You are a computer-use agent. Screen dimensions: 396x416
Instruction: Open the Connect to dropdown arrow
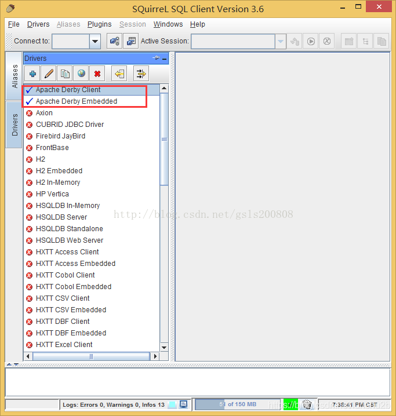[95, 41]
